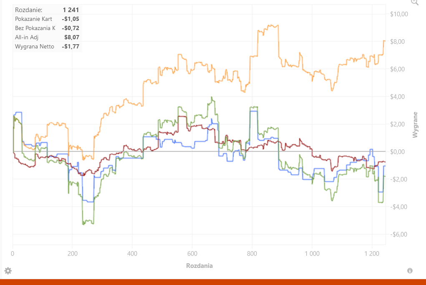Click the Rozdania x-axis title
This screenshot has width=426, height=285.
(x=199, y=266)
